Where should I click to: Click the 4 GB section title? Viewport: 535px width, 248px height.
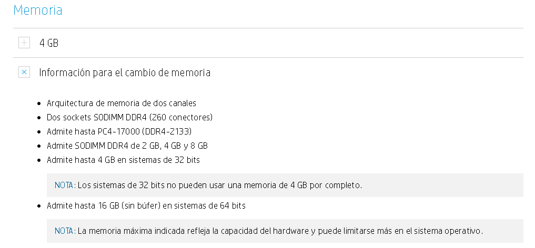[x=49, y=43]
